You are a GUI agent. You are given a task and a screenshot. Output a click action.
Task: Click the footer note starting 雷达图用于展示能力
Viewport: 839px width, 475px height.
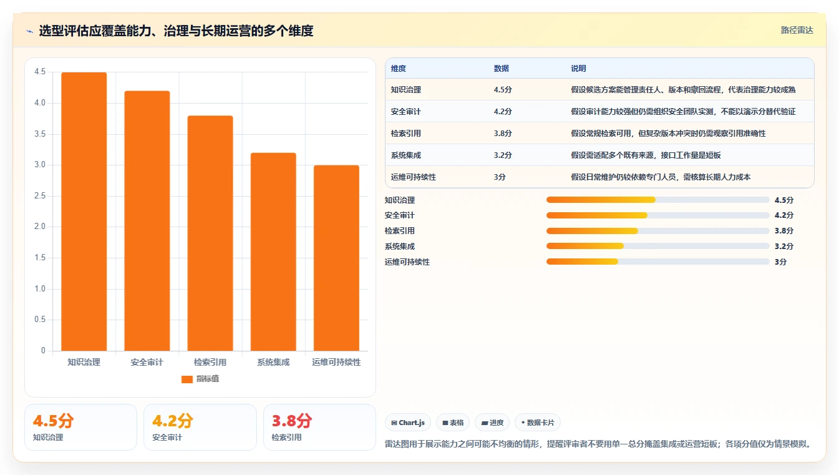coord(599,444)
